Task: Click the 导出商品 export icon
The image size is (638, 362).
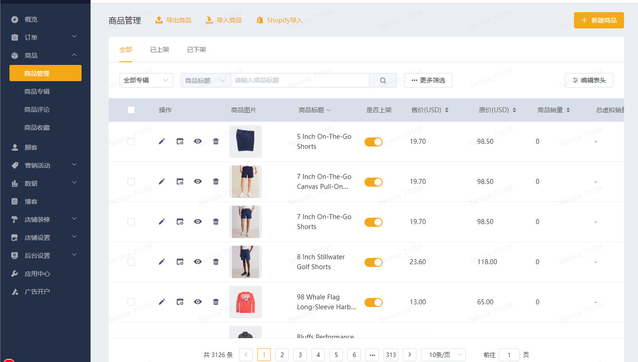Action: [x=159, y=20]
